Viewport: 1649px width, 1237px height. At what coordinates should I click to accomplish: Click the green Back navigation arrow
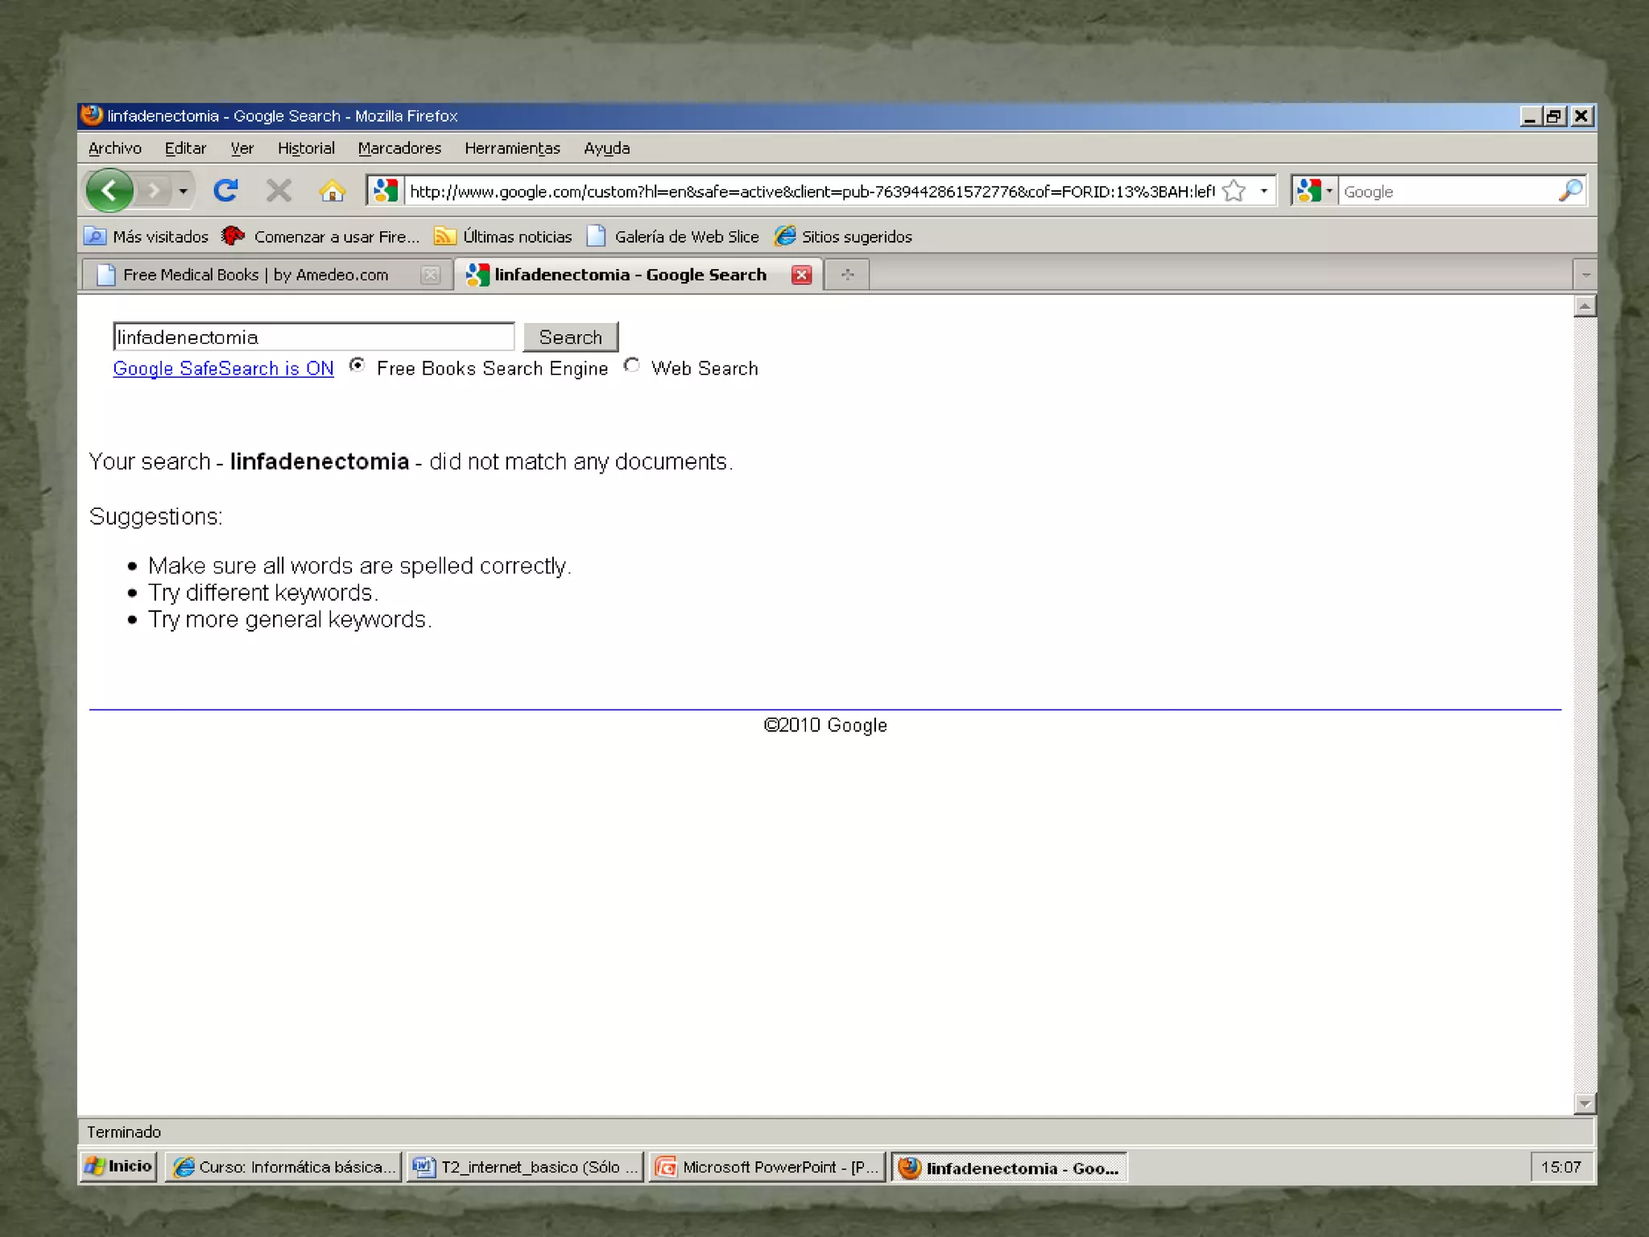pos(110,191)
